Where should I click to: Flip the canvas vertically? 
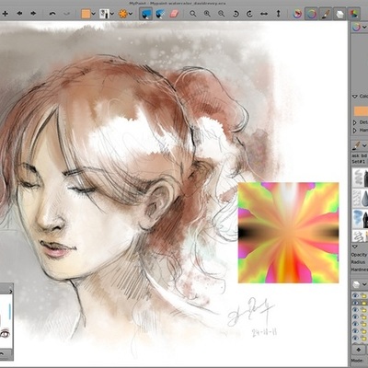point(278,14)
